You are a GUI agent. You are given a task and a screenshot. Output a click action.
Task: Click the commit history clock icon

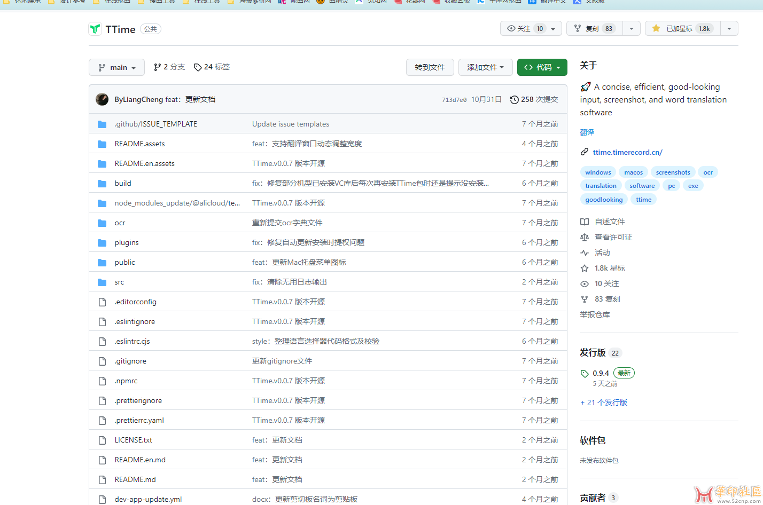click(x=514, y=100)
